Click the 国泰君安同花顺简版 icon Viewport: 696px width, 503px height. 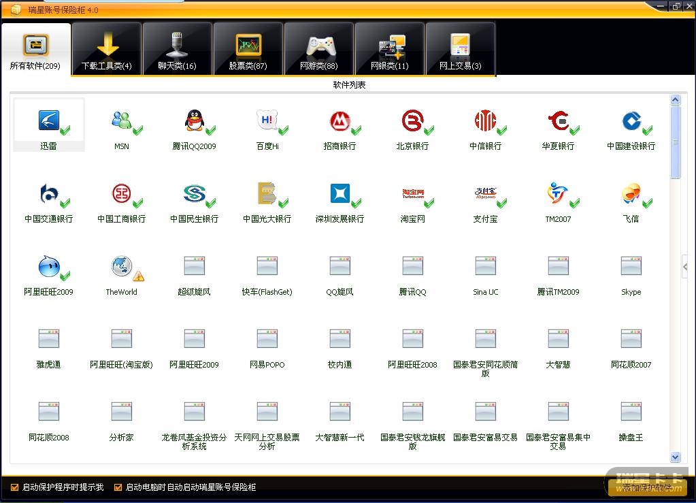[486, 339]
